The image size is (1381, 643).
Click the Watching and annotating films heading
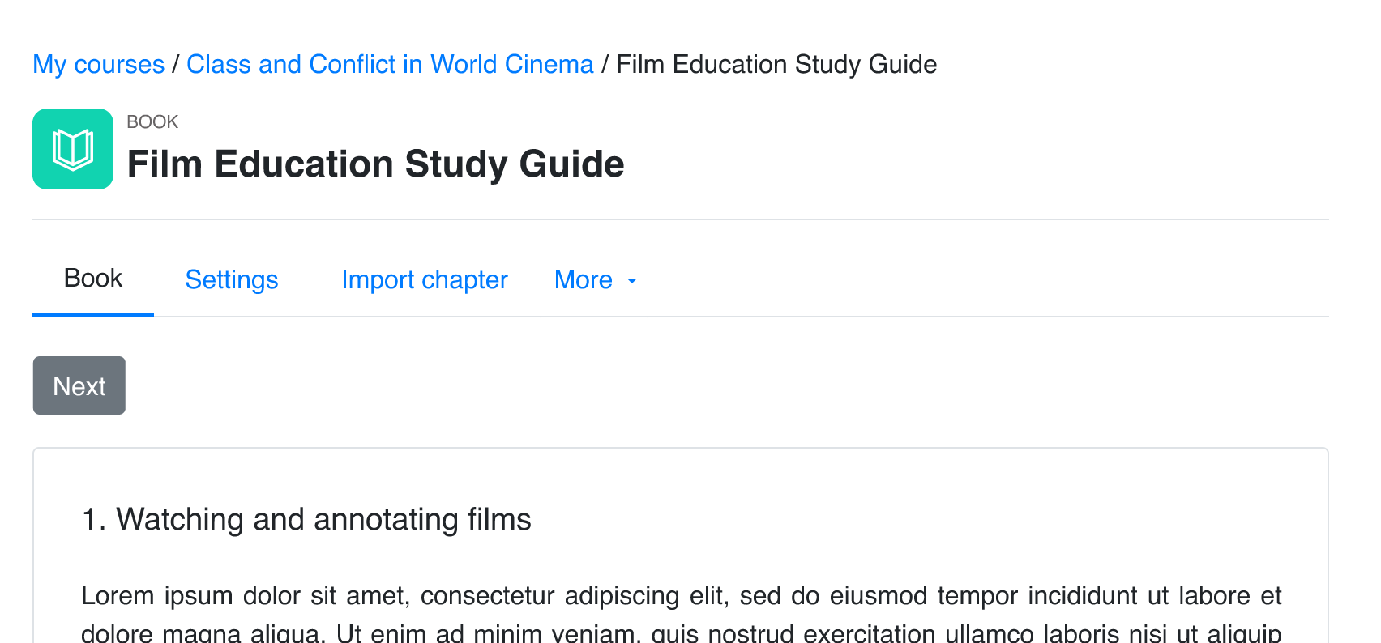point(306,519)
